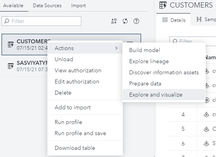Click row number 5 in the column table
Screen dimensions: 216x157
[x=183, y=129]
